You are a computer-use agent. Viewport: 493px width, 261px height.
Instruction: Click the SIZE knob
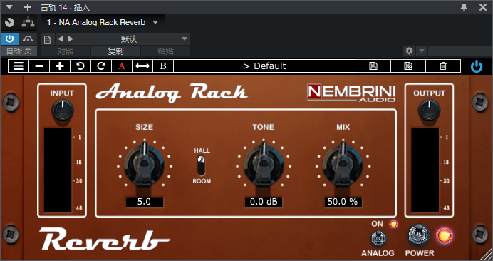click(x=145, y=165)
